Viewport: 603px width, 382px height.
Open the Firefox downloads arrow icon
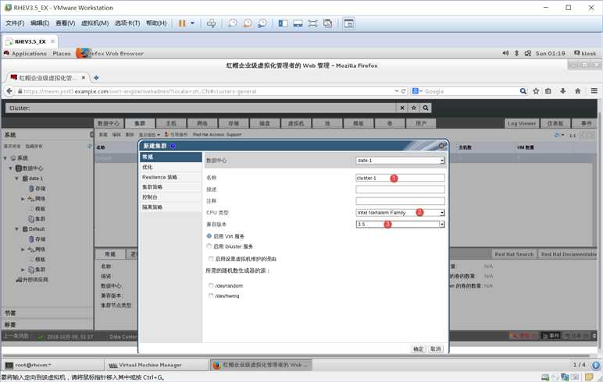pos(562,91)
